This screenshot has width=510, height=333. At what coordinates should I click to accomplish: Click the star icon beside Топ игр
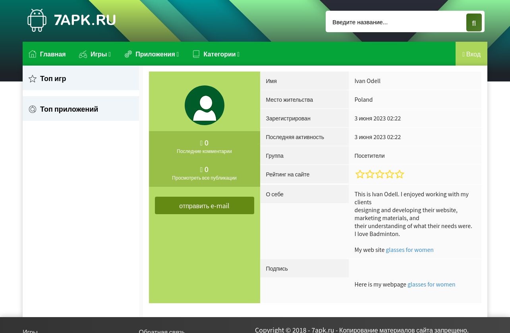[x=33, y=79]
